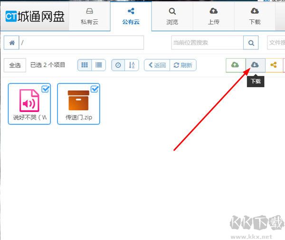The width and height of the screenshot is (285, 240).
Task: Click the gray download cloud icon
Action: pos(255,65)
